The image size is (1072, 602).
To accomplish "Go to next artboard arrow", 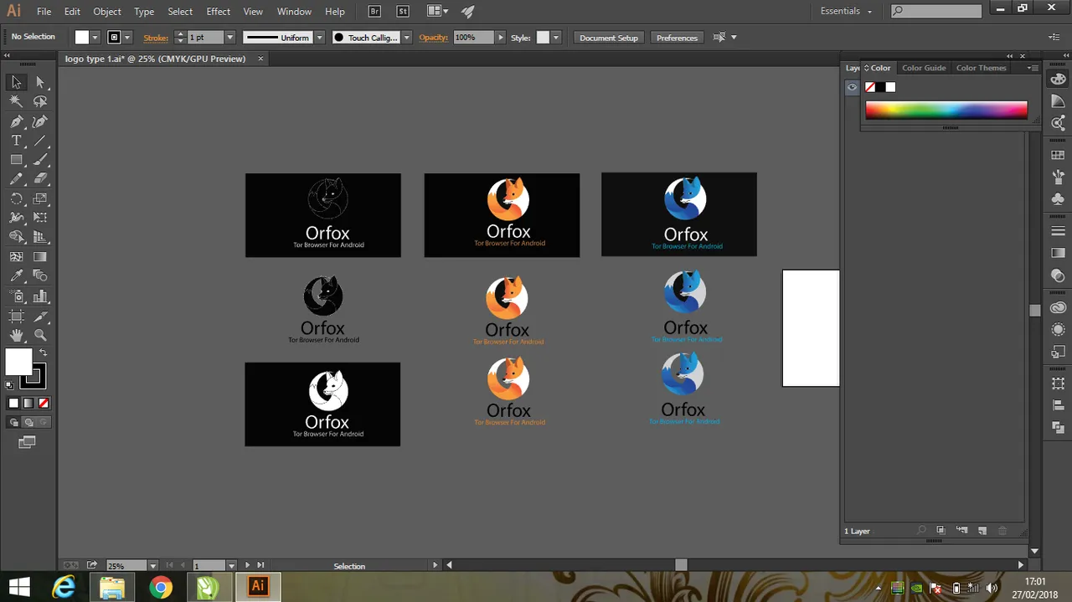I will pyautogui.click(x=247, y=566).
